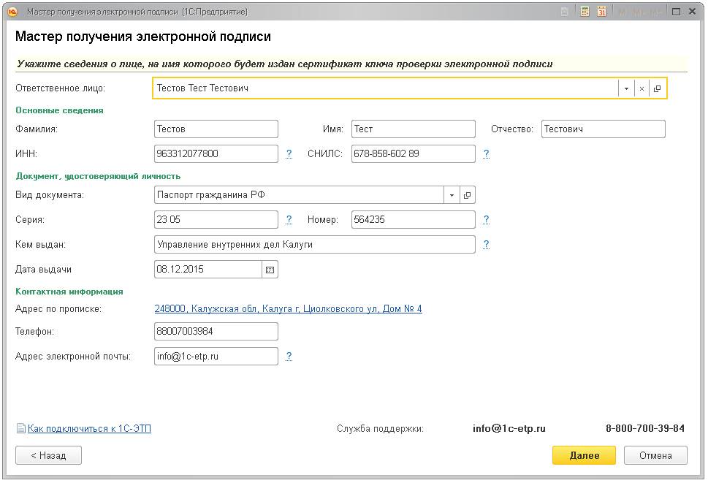Click the Имя input field
The height and width of the screenshot is (483, 708).
tap(413, 129)
